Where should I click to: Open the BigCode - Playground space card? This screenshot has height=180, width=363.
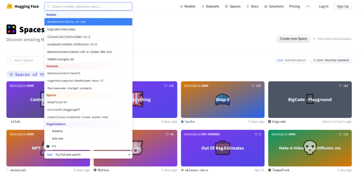tap(310, 100)
